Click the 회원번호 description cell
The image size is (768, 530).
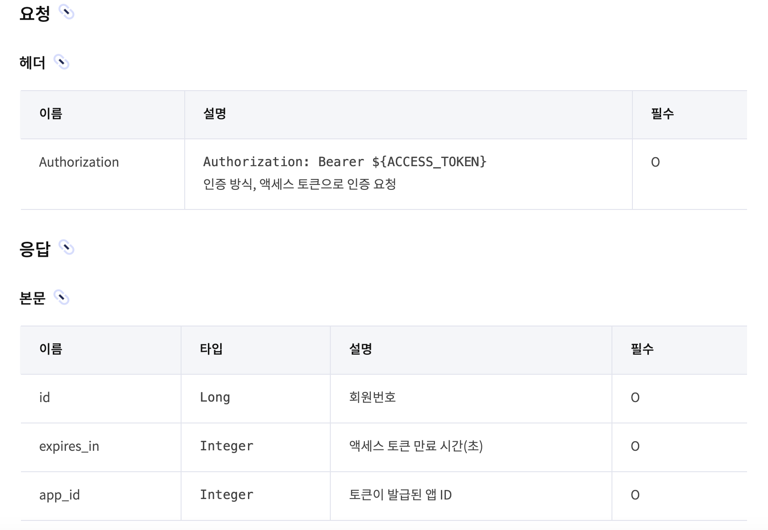pyautogui.click(x=471, y=399)
